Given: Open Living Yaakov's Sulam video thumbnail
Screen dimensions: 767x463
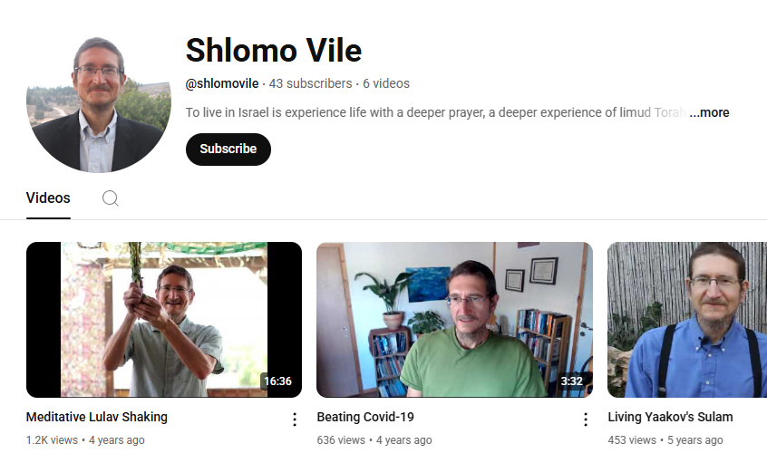Looking at the screenshot, I should (x=687, y=319).
